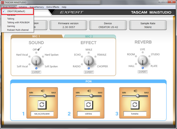
Task: Open the Help menu
Action: [64, 7]
